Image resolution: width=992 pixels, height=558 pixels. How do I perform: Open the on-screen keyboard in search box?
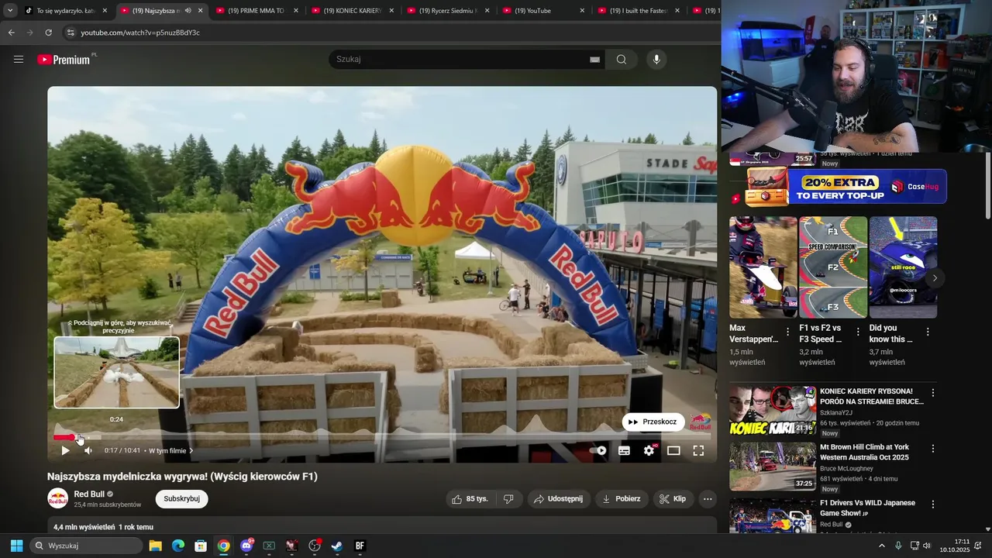tap(594, 60)
